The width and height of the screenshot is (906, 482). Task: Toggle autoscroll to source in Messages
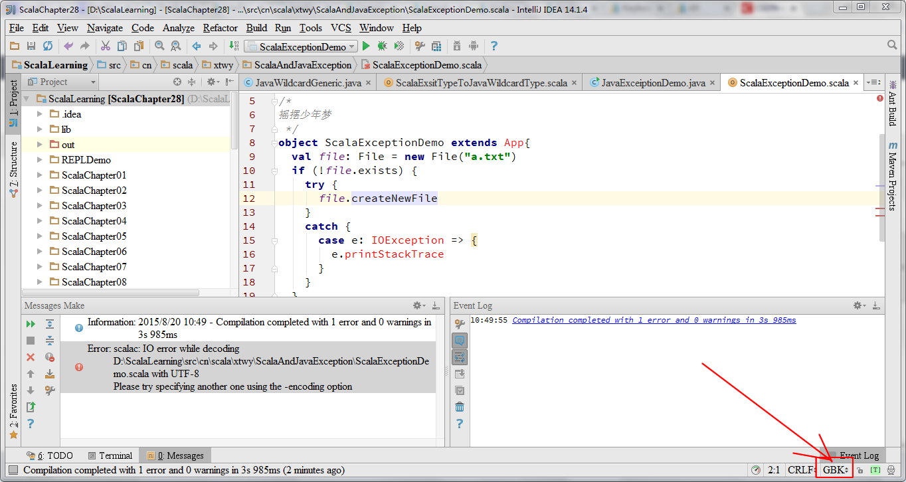coord(50,374)
